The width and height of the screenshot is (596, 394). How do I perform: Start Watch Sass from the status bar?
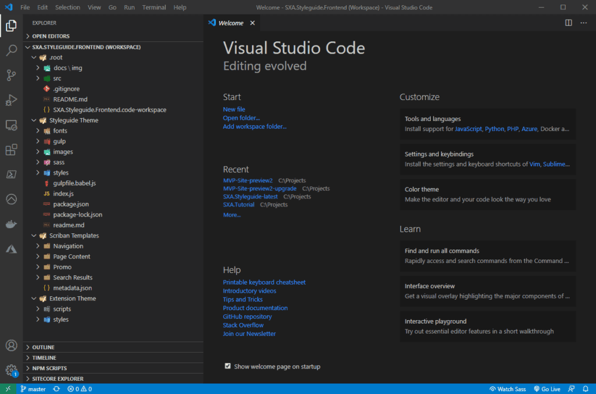tap(507, 389)
